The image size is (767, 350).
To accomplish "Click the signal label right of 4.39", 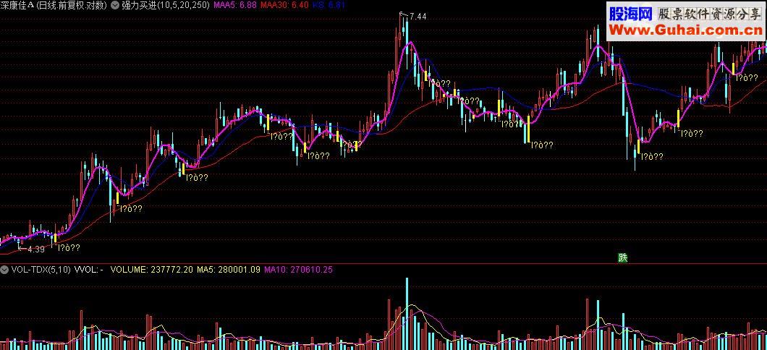I will tap(69, 248).
